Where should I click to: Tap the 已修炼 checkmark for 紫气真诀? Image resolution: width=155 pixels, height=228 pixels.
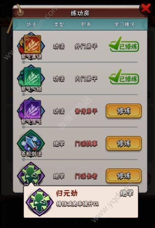[x=124, y=45]
